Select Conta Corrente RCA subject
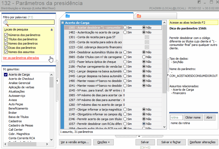Image resolution: width=219 pixels, height=149 pixels. click(22, 138)
